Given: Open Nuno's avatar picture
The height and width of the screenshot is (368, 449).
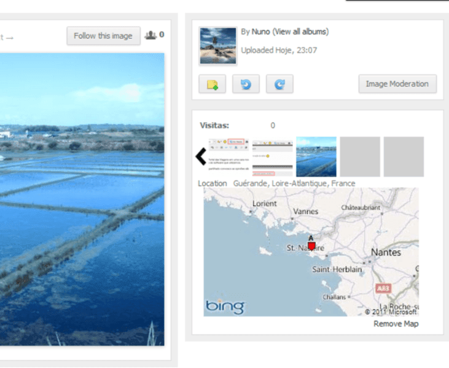Looking at the screenshot, I should point(218,46).
